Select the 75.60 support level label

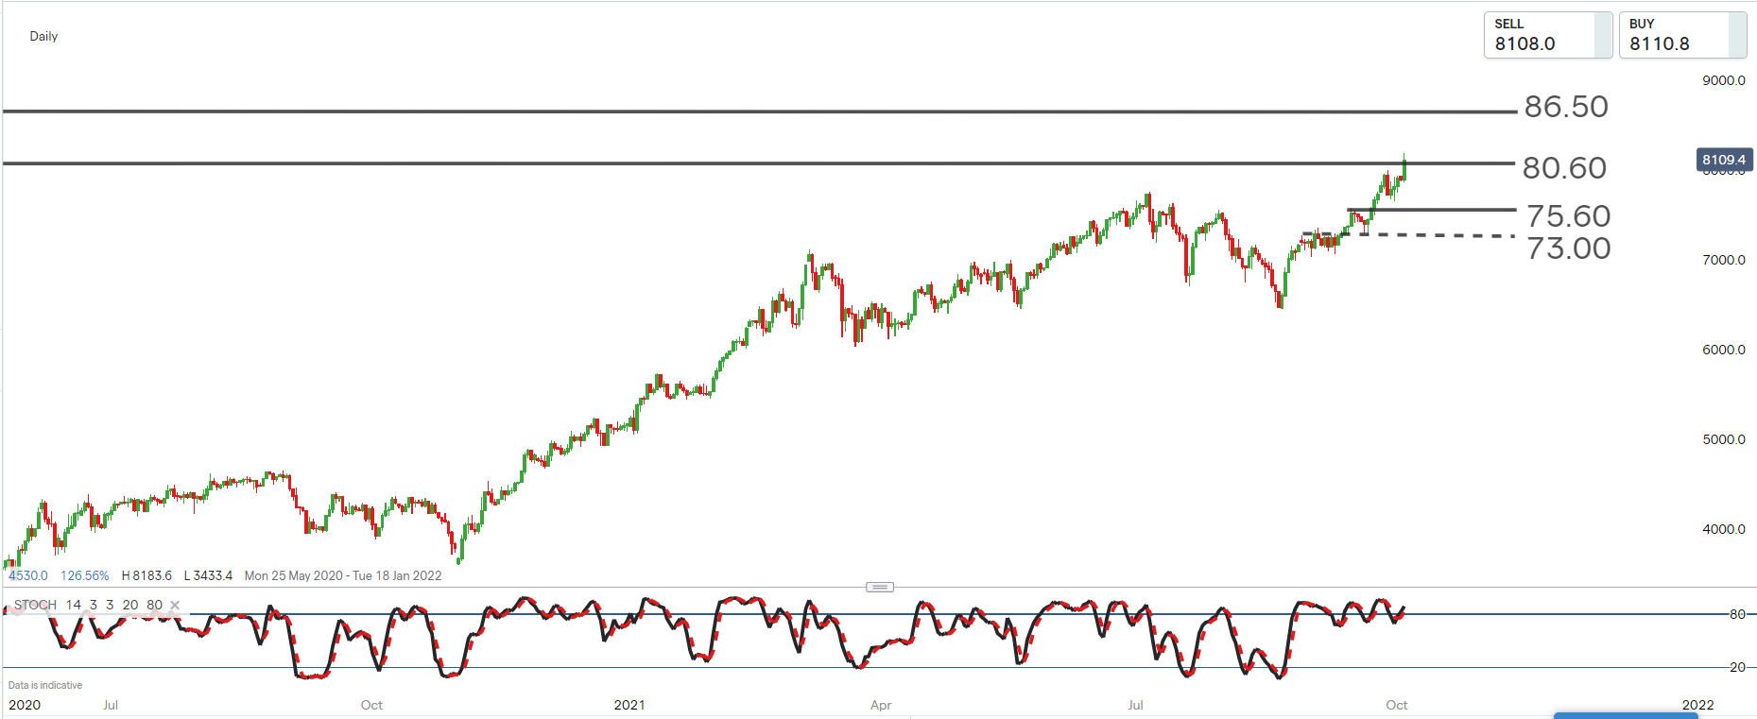(1569, 216)
